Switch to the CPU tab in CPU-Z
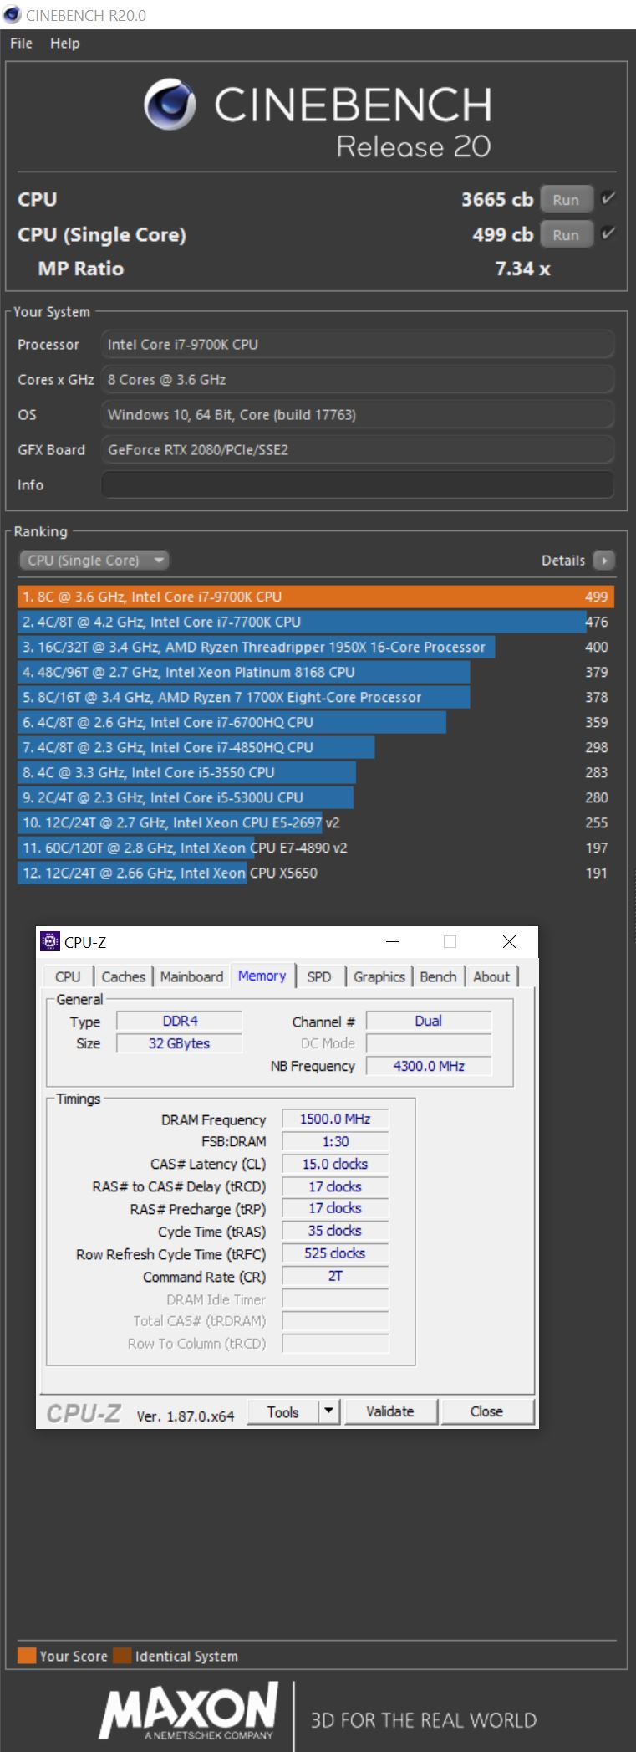 click(x=68, y=976)
